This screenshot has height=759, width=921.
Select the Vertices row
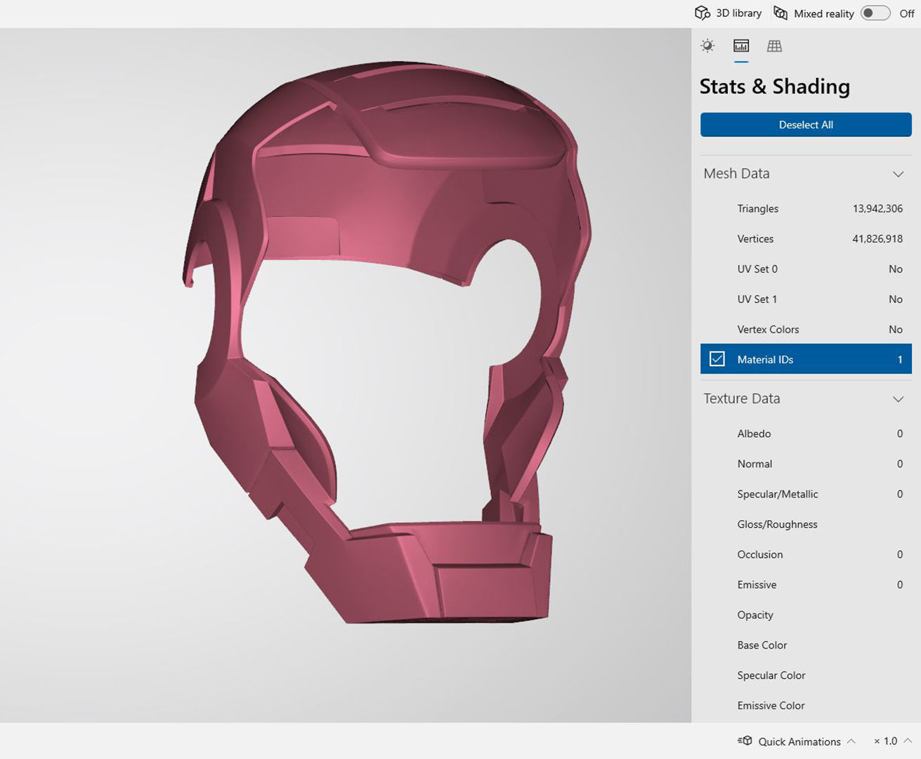click(806, 239)
